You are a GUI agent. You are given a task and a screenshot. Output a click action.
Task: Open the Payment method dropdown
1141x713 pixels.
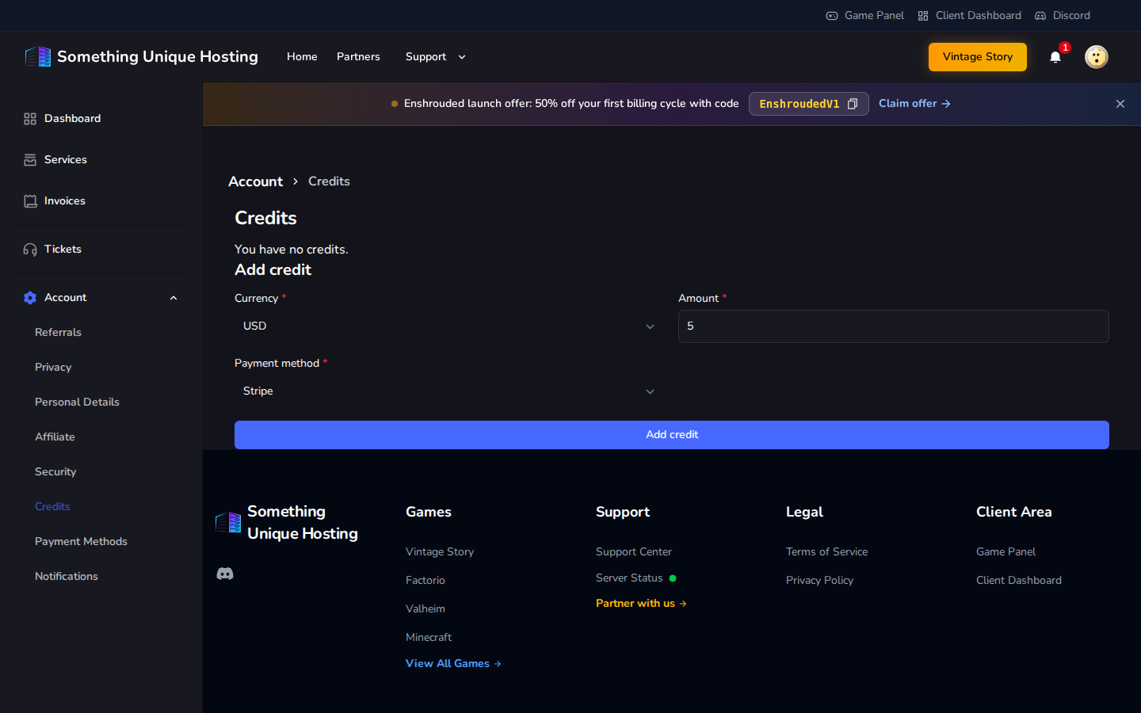pos(449,391)
